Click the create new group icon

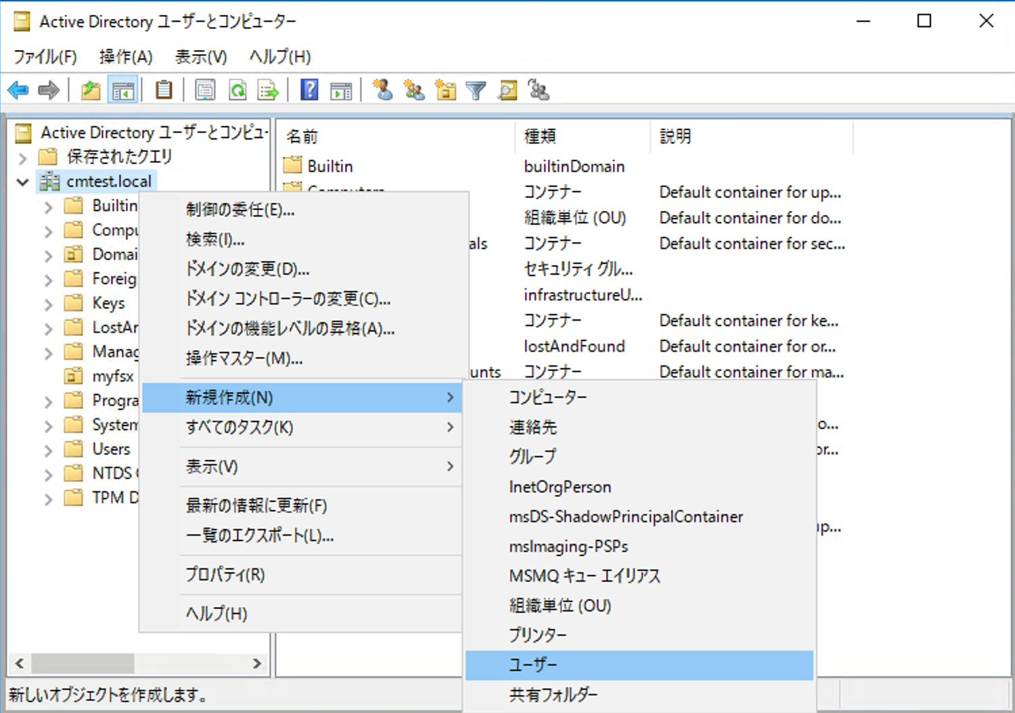point(414,90)
